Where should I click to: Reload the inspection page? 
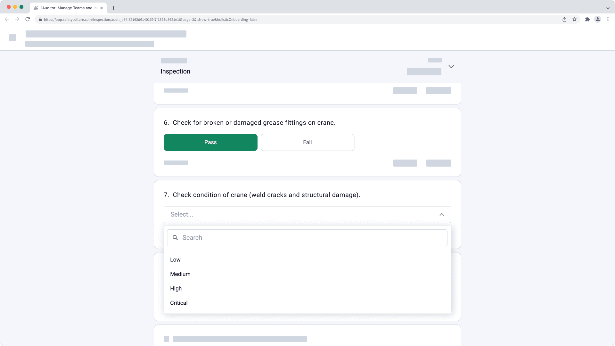28,19
